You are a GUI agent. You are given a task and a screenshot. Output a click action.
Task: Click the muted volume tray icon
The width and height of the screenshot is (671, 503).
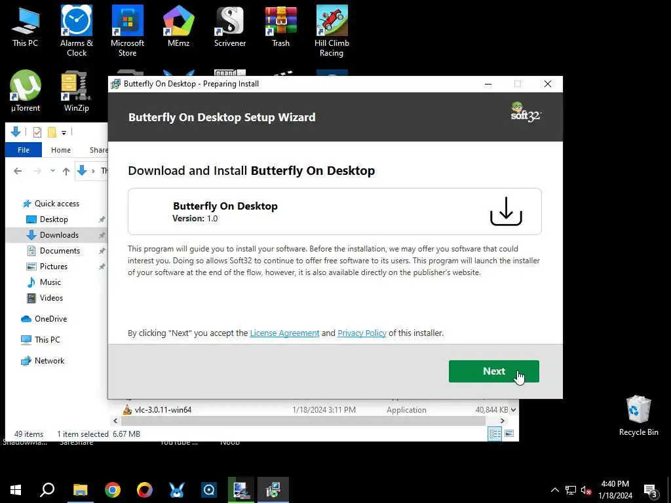pos(586,490)
